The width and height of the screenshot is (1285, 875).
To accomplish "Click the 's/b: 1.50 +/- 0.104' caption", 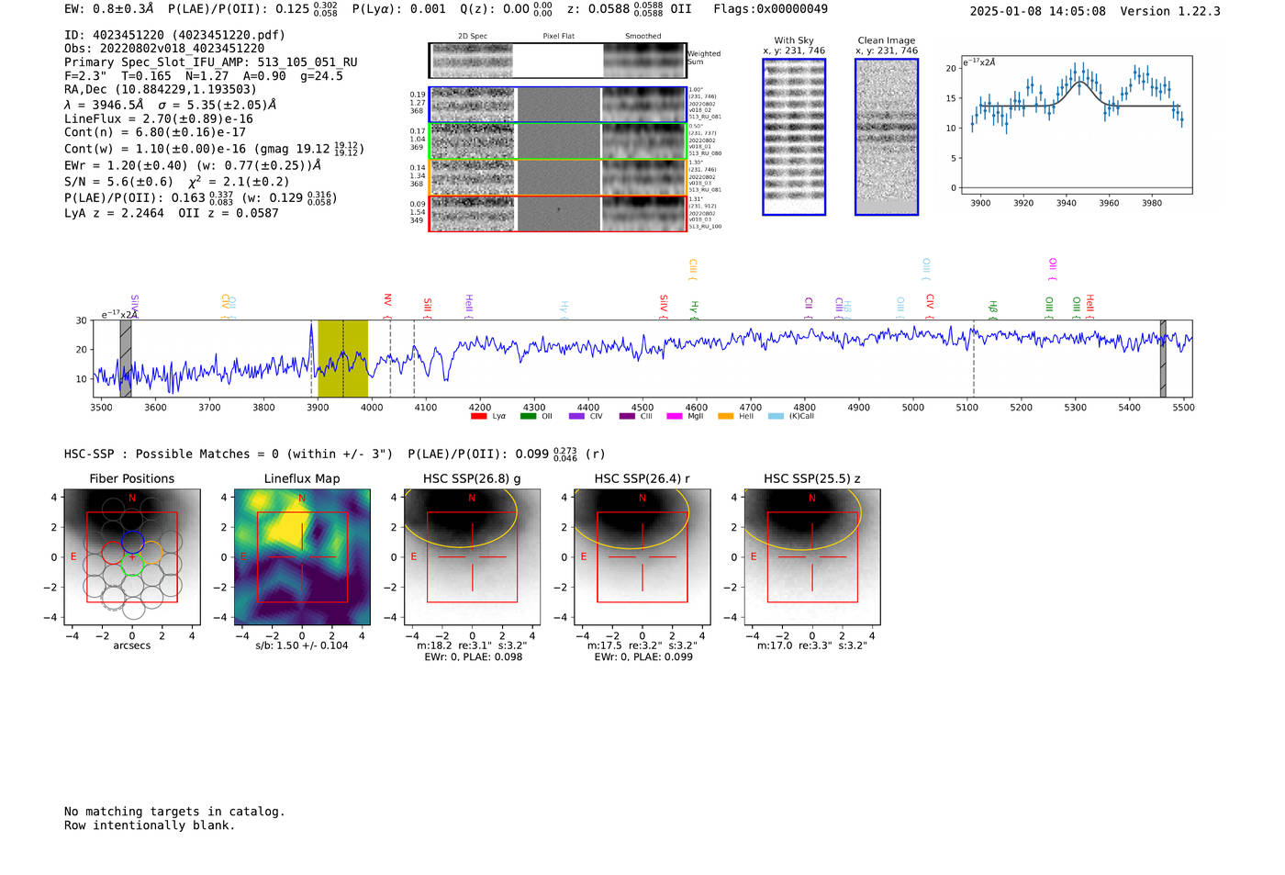I will 302,645.
